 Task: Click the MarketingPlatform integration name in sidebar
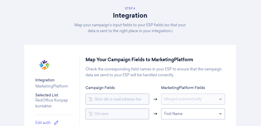(52, 86)
